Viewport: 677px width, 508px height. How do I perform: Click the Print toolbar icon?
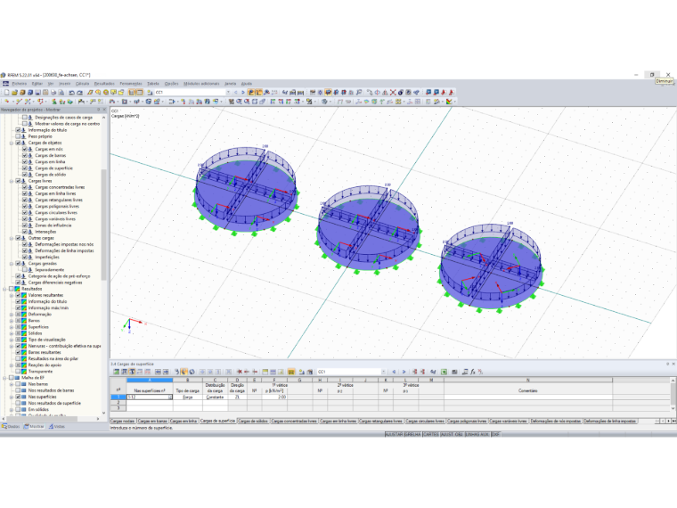[x=53, y=93]
